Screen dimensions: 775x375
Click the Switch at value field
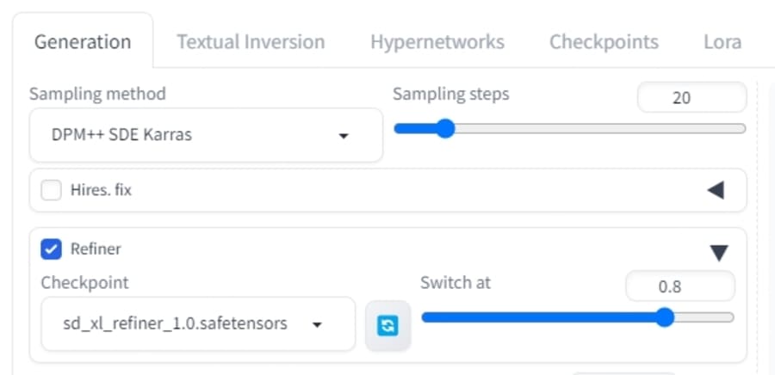click(680, 286)
